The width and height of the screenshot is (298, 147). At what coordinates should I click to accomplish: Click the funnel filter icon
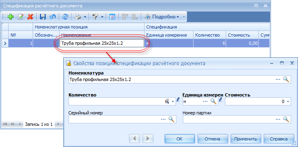click(95, 17)
